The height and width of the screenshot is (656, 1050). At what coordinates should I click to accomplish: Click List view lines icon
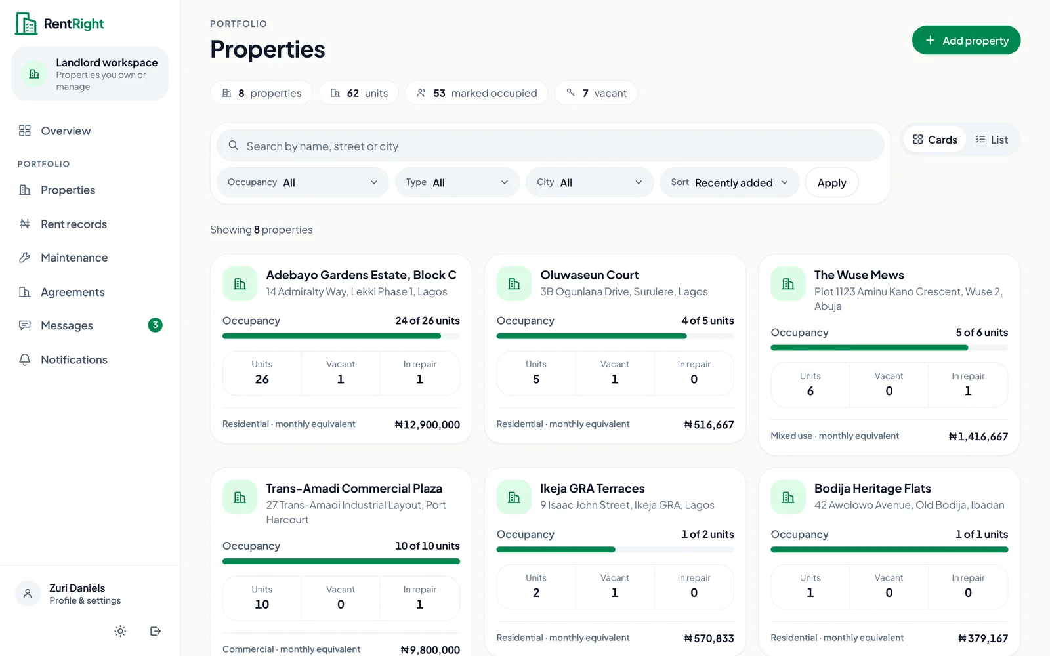click(980, 139)
